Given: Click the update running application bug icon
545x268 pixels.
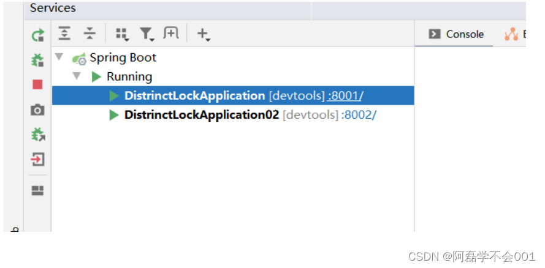Looking at the screenshot, I should [38, 135].
